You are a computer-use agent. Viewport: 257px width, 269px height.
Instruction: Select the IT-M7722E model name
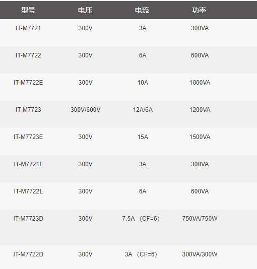(28, 83)
